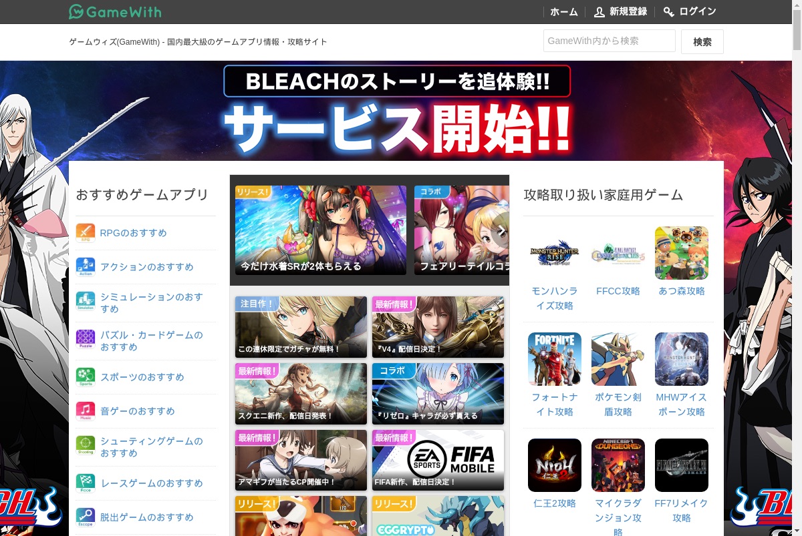The width and height of the screenshot is (802, 536).
Task: Open the Music game category icon
Action: coord(86,411)
